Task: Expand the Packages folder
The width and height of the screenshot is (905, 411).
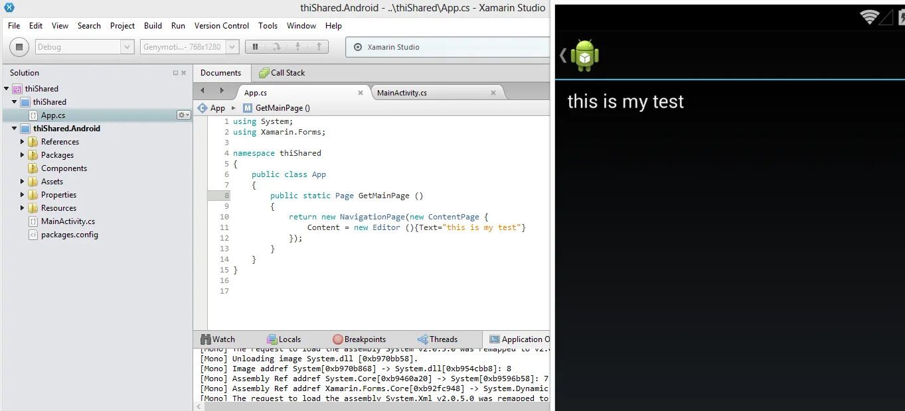Action: click(x=22, y=155)
